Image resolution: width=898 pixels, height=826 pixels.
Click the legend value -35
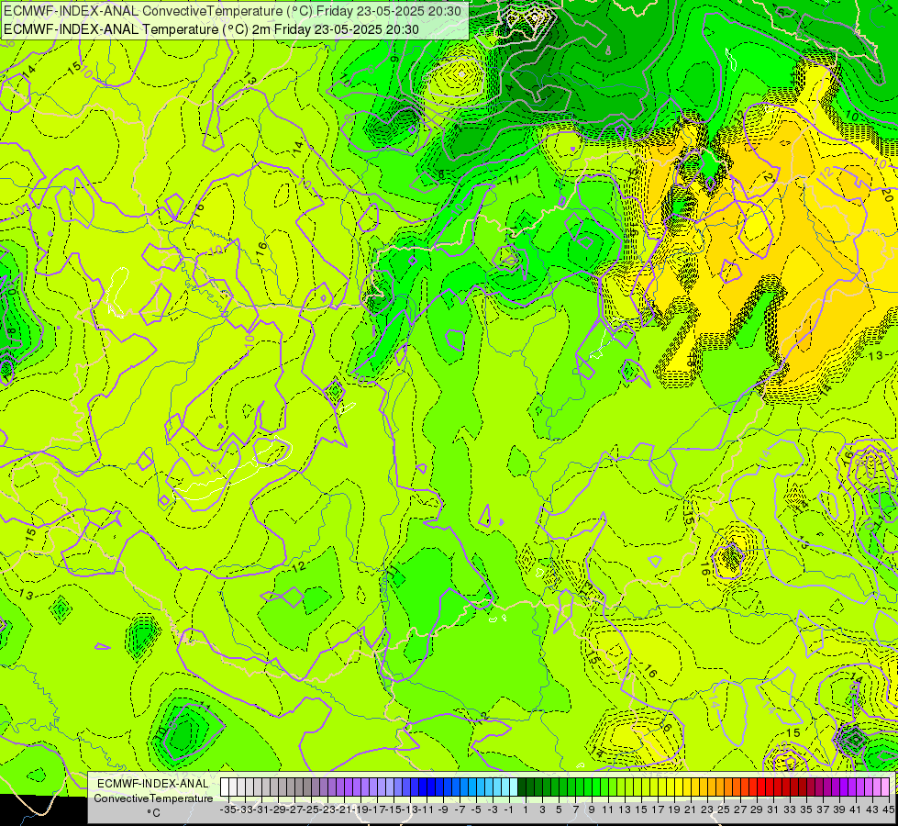[228, 810]
